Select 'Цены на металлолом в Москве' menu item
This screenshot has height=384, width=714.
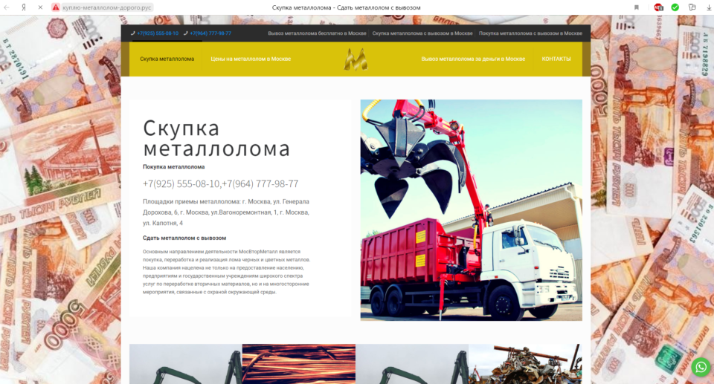[x=251, y=59]
